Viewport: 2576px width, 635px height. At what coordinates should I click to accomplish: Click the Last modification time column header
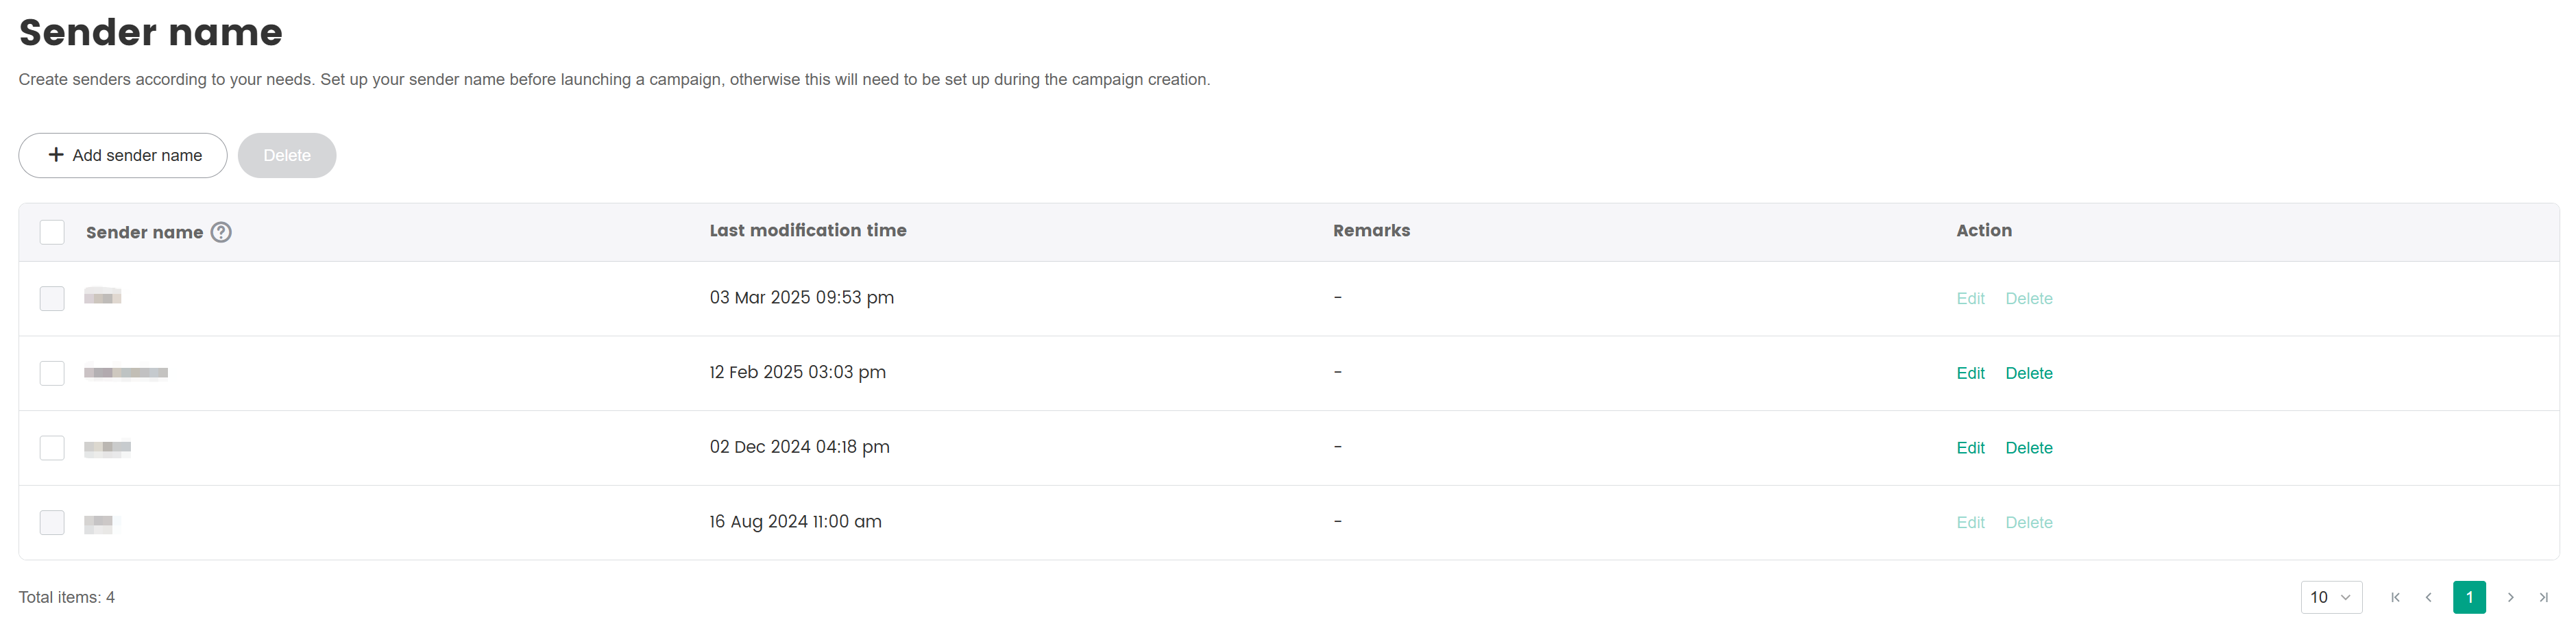pyautogui.click(x=807, y=230)
